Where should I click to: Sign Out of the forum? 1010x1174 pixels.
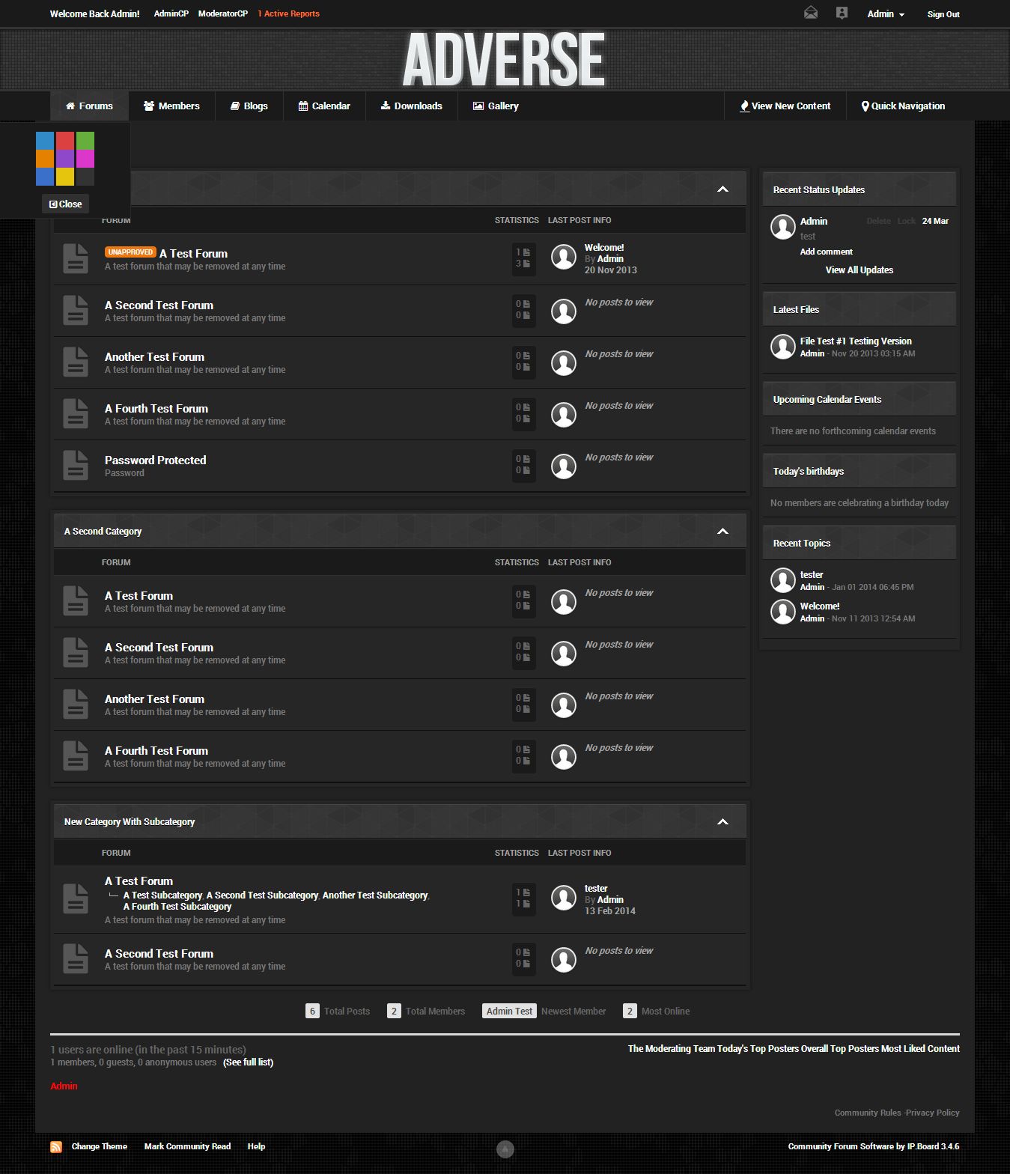(943, 14)
